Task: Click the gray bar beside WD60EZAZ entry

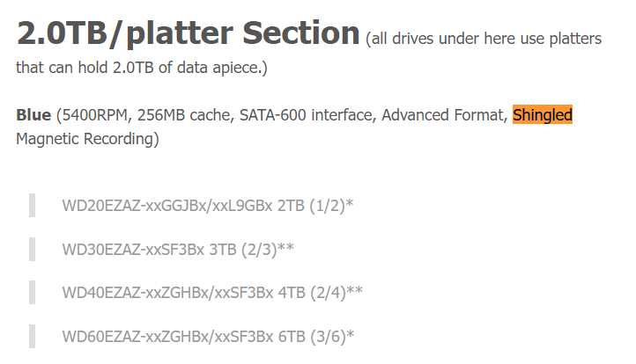Action: pos(32,336)
